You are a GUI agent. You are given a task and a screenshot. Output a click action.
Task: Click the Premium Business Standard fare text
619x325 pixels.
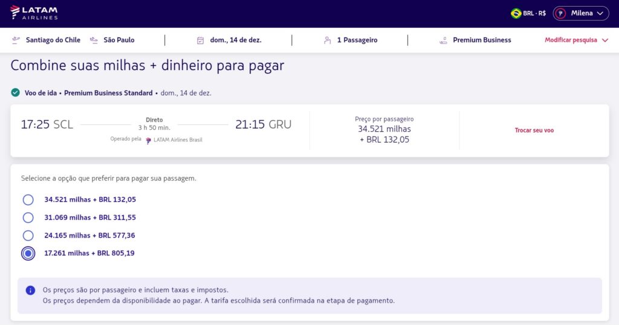108,93
